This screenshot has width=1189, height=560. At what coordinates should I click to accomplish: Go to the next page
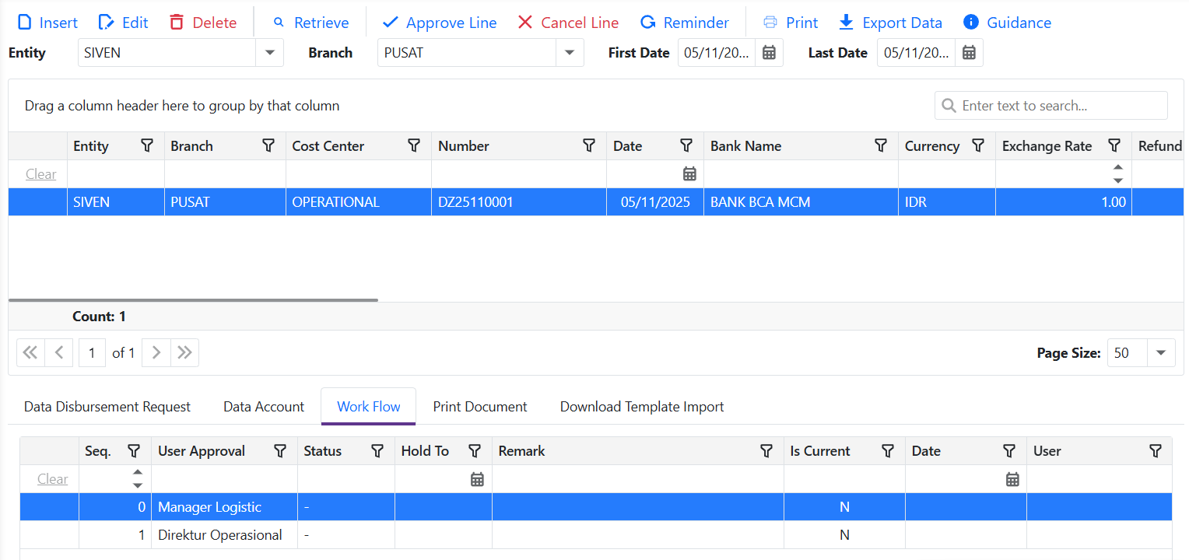coord(156,352)
